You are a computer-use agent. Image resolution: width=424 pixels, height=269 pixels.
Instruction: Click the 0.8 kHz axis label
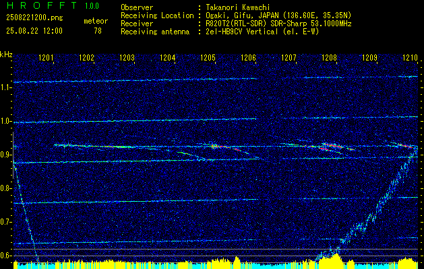(x=6, y=188)
